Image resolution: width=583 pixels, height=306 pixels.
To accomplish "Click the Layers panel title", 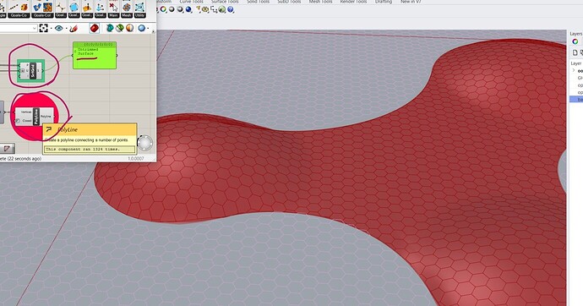I will (x=576, y=34).
